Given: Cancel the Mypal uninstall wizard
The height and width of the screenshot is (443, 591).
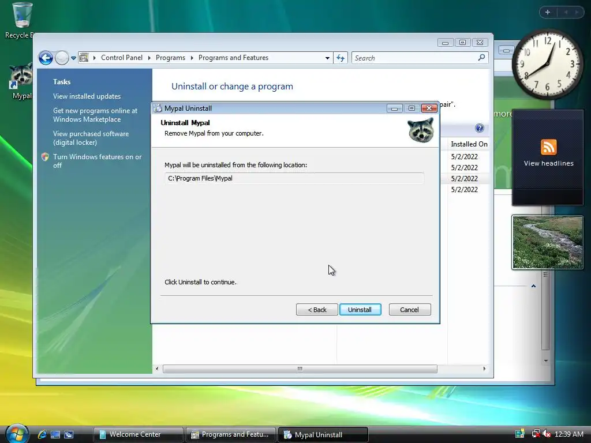Looking at the screenshot, I should click(x=410, y=310).
